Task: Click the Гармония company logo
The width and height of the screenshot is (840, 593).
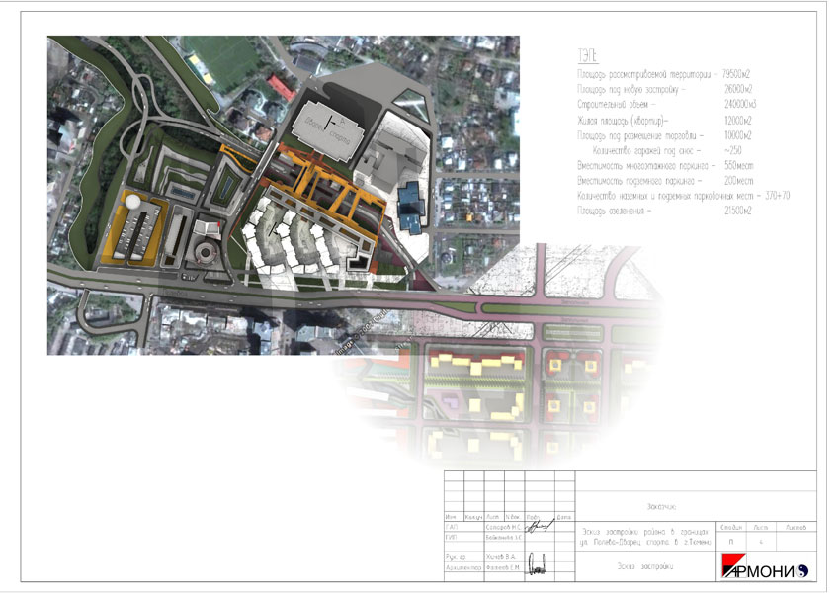Action: [x=765, y=566]
